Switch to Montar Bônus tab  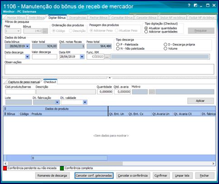[x=16, y=18]
